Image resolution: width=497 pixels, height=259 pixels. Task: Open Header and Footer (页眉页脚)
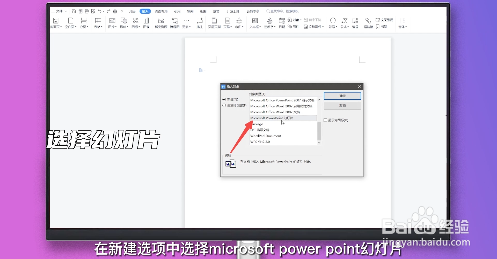point(214,23)
